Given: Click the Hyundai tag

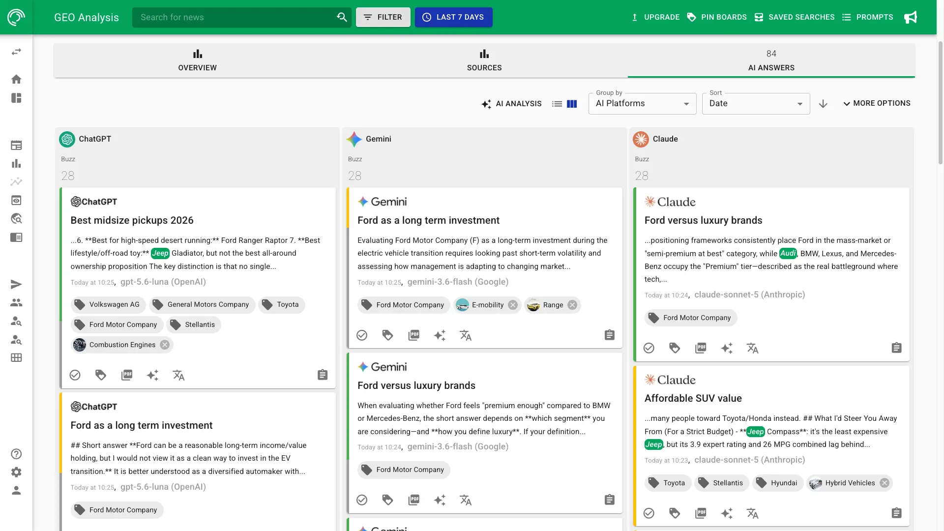Looking at the screenshot, I should pos(778,483).
